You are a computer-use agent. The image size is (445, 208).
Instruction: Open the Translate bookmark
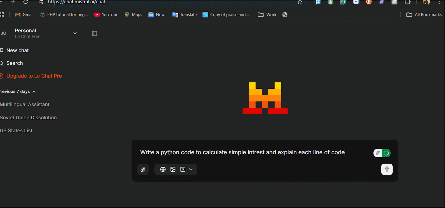point(184,15)
